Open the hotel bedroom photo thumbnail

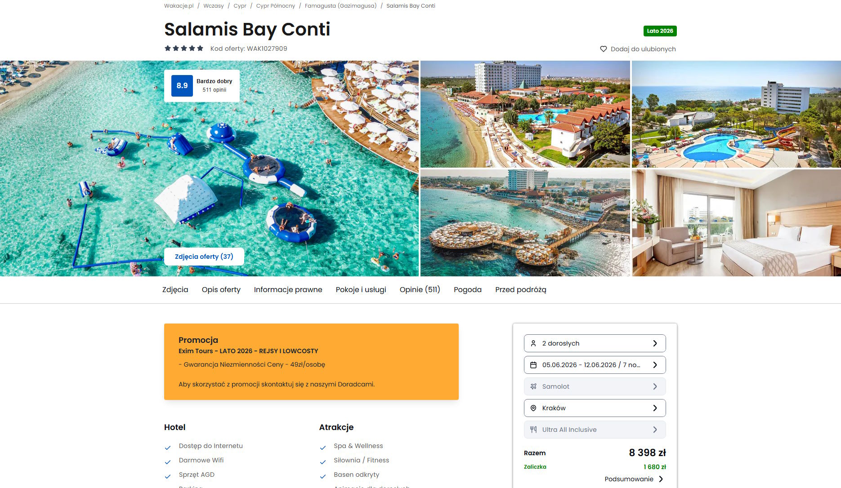pos(736,223)
